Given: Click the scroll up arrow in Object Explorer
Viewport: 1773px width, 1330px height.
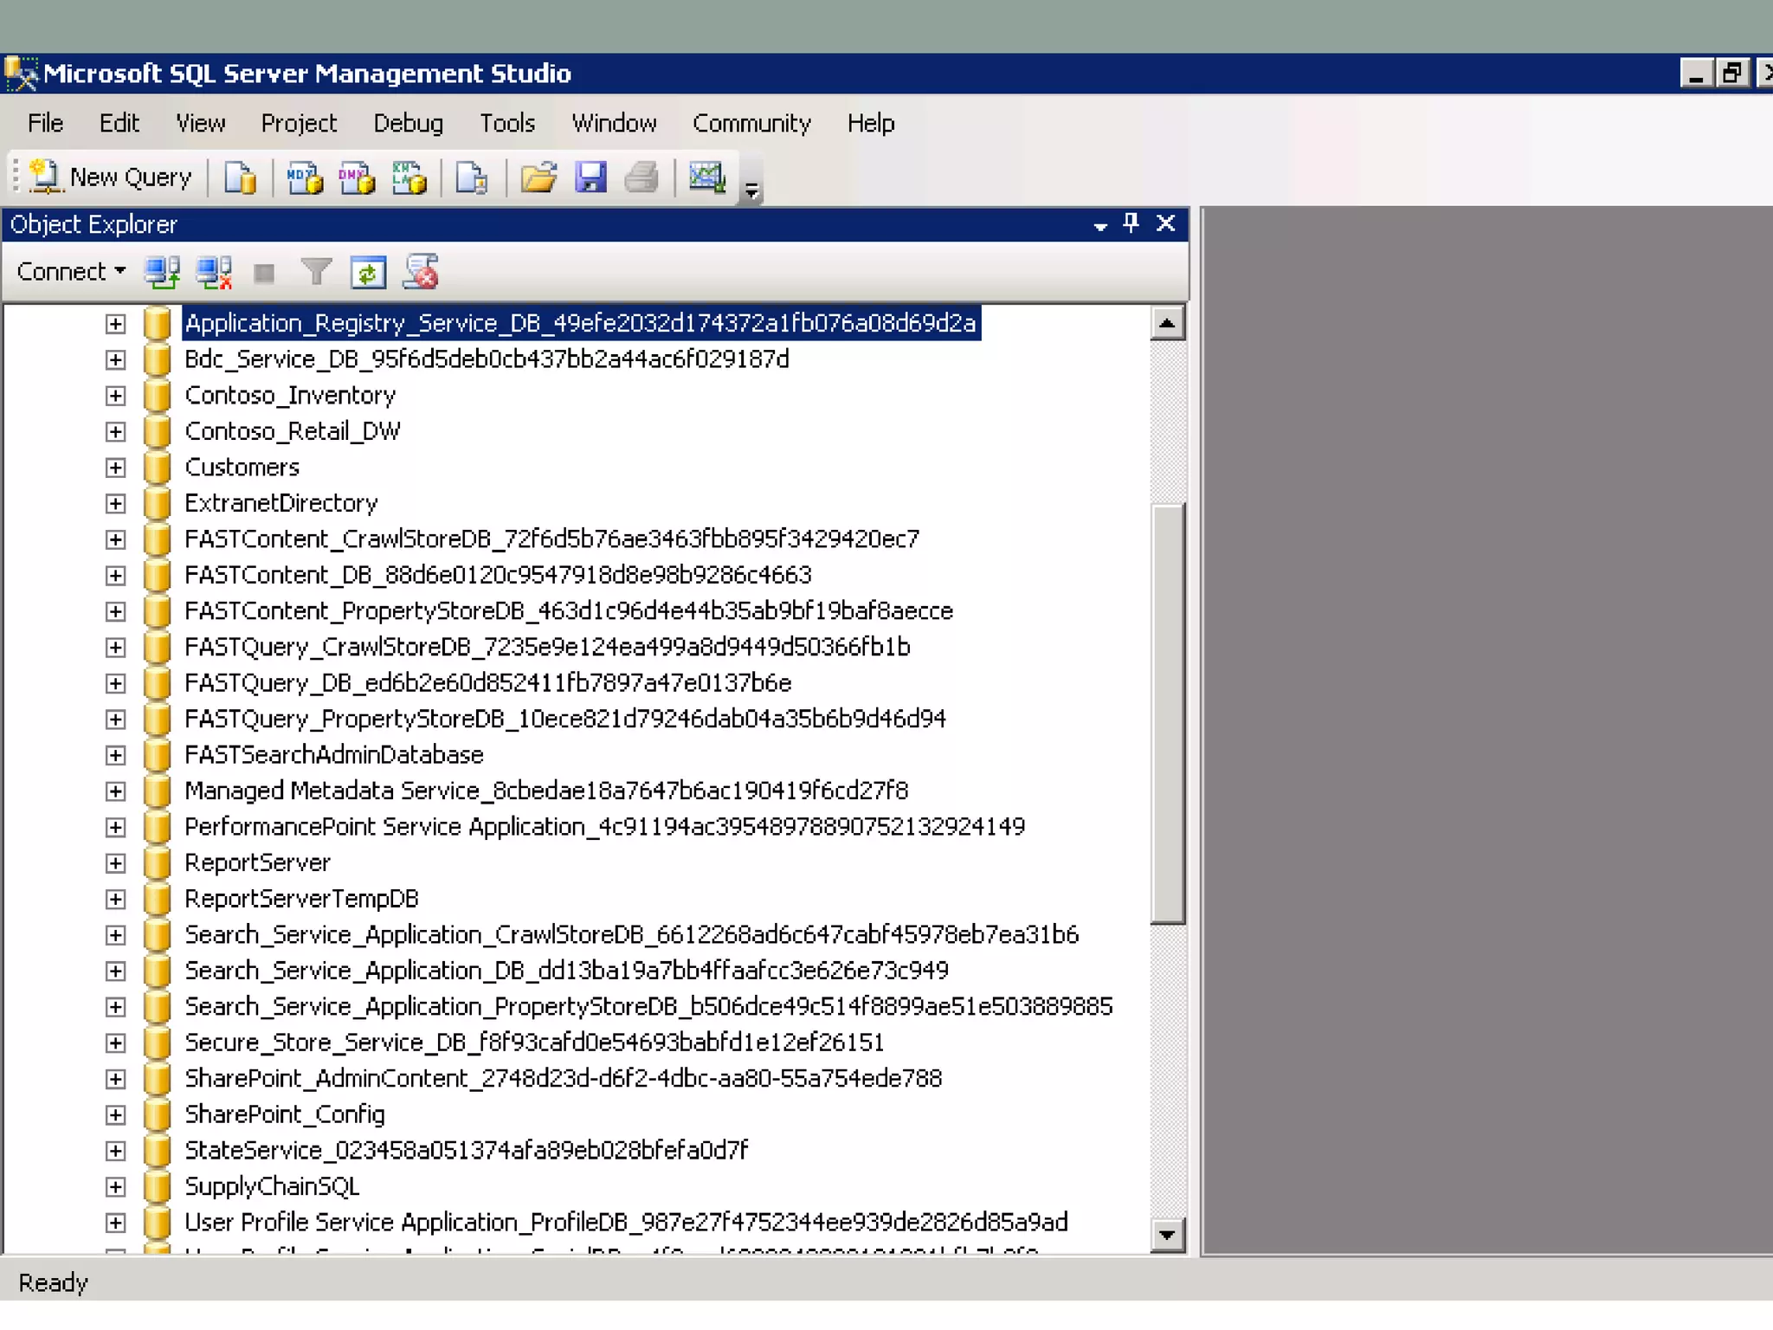Looking at the screenshot, I should [1167, 324].
